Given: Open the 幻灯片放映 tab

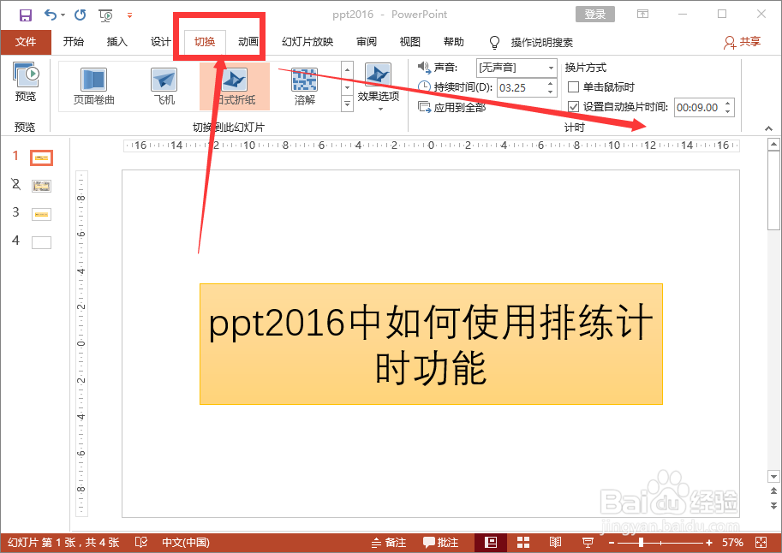Looking at the screenshot, I should tap(307, 42).
